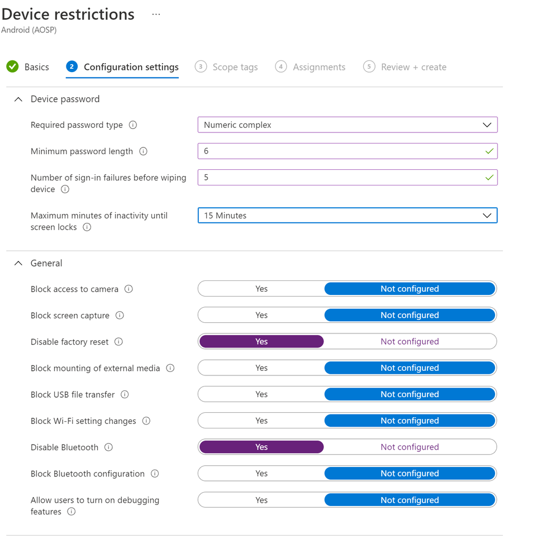Set Block Bluetooth configuration to Yes
Viewport: 546px width, 558px height.
262,473
